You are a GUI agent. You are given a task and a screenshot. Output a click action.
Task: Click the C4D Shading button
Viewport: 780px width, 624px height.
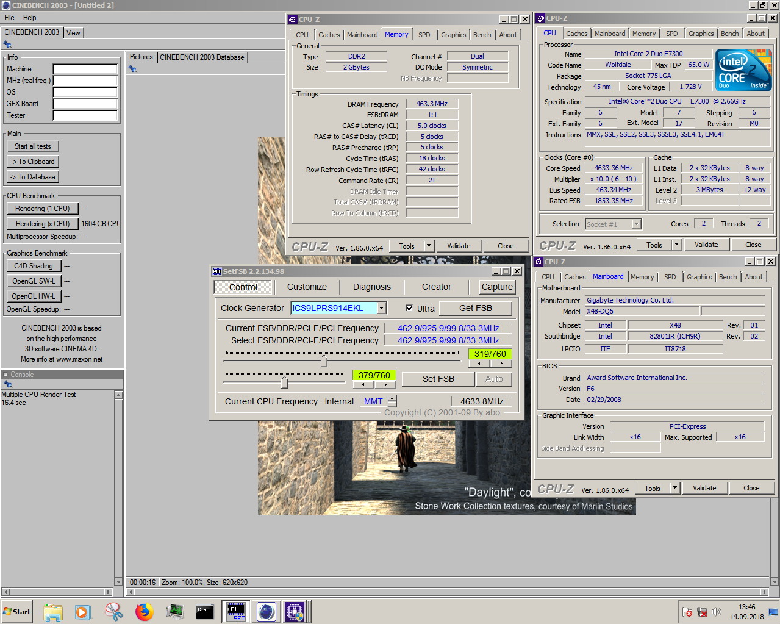[34, 266]
